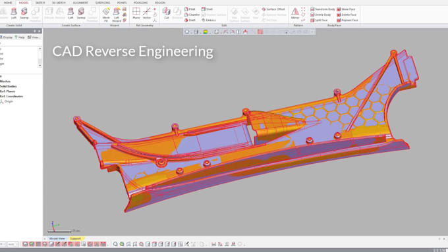Viewport: 448px width, 252px height.
Task: Pin the left docked panel
Action: coord(35,31)
